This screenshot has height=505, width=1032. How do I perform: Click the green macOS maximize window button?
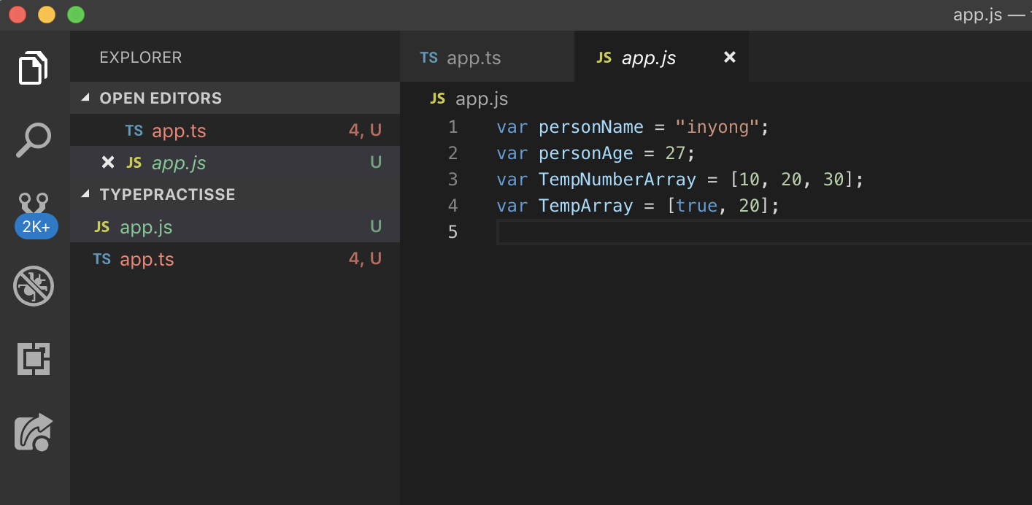[x=75, y=15]
